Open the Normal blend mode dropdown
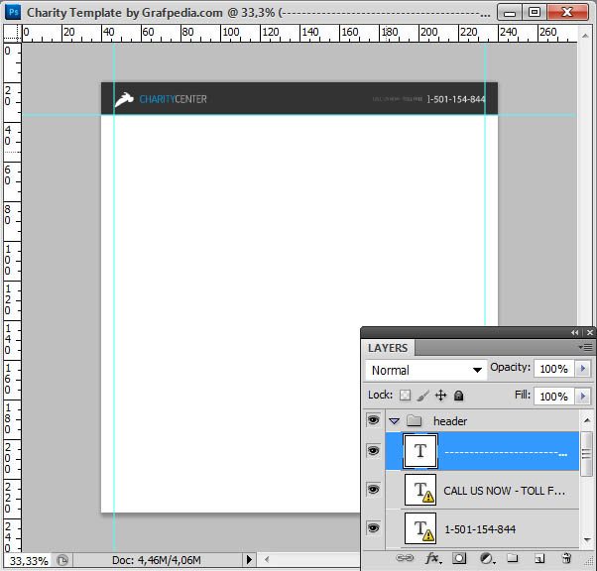 click(x=426, y=370)
